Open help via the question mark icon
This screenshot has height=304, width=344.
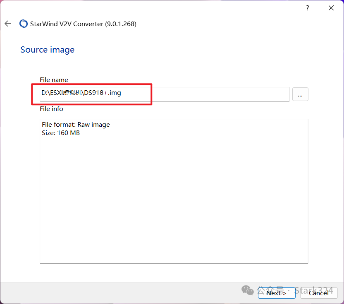308,8
